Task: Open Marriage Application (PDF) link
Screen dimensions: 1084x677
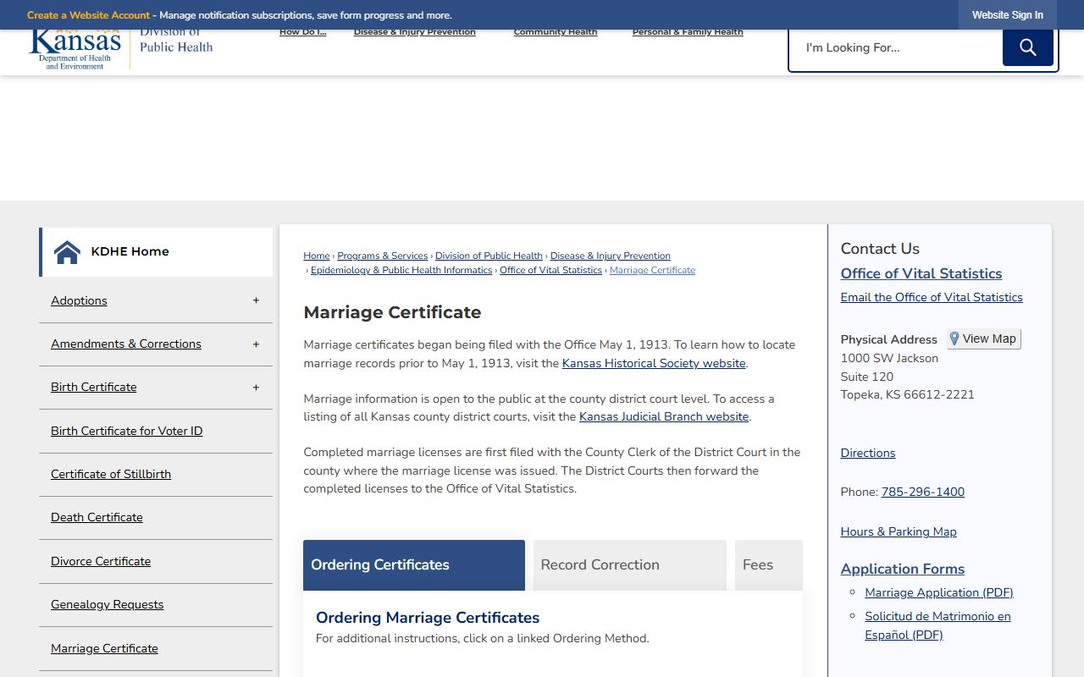Action: tap(939, 592)
